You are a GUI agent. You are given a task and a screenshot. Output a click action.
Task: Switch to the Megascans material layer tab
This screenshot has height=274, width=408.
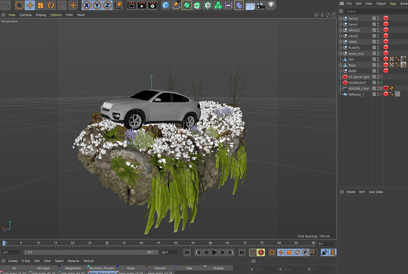click(73, 268)
